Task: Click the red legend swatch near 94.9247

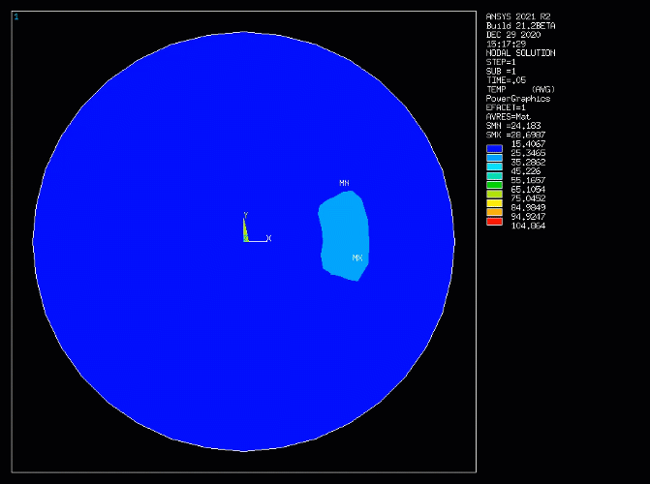Action: pyautogui.click(x=494, y=222)
